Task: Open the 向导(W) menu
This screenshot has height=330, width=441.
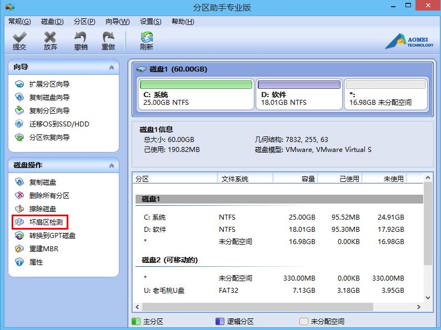Action: coord(118,22)
